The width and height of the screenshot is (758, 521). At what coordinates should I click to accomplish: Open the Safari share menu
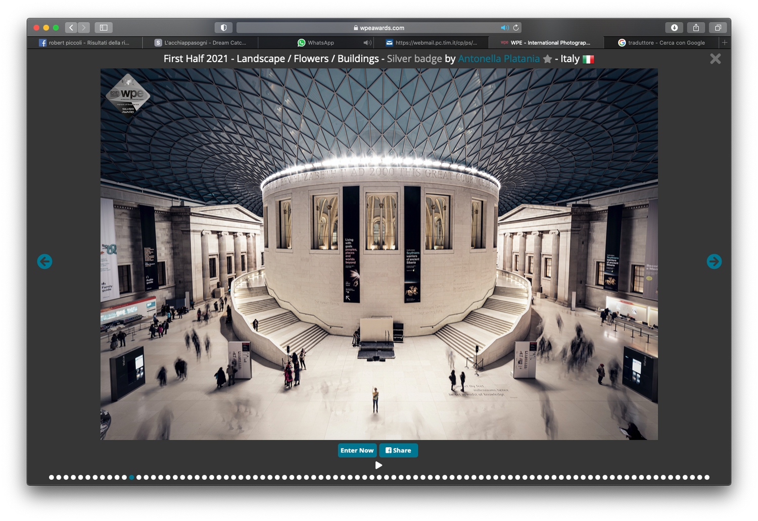pos(696,28)
